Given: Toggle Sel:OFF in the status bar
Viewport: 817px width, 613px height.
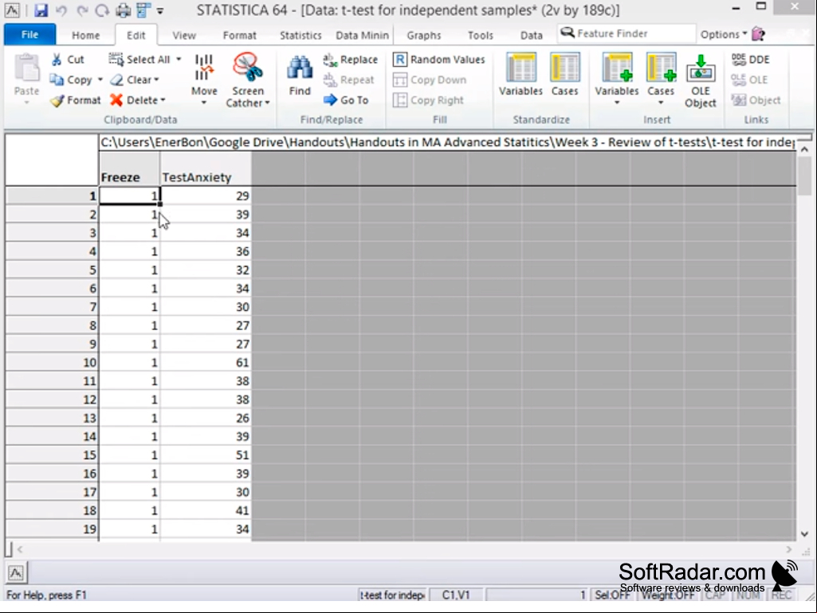Looking at the screenshot, I should coord(611,595).
